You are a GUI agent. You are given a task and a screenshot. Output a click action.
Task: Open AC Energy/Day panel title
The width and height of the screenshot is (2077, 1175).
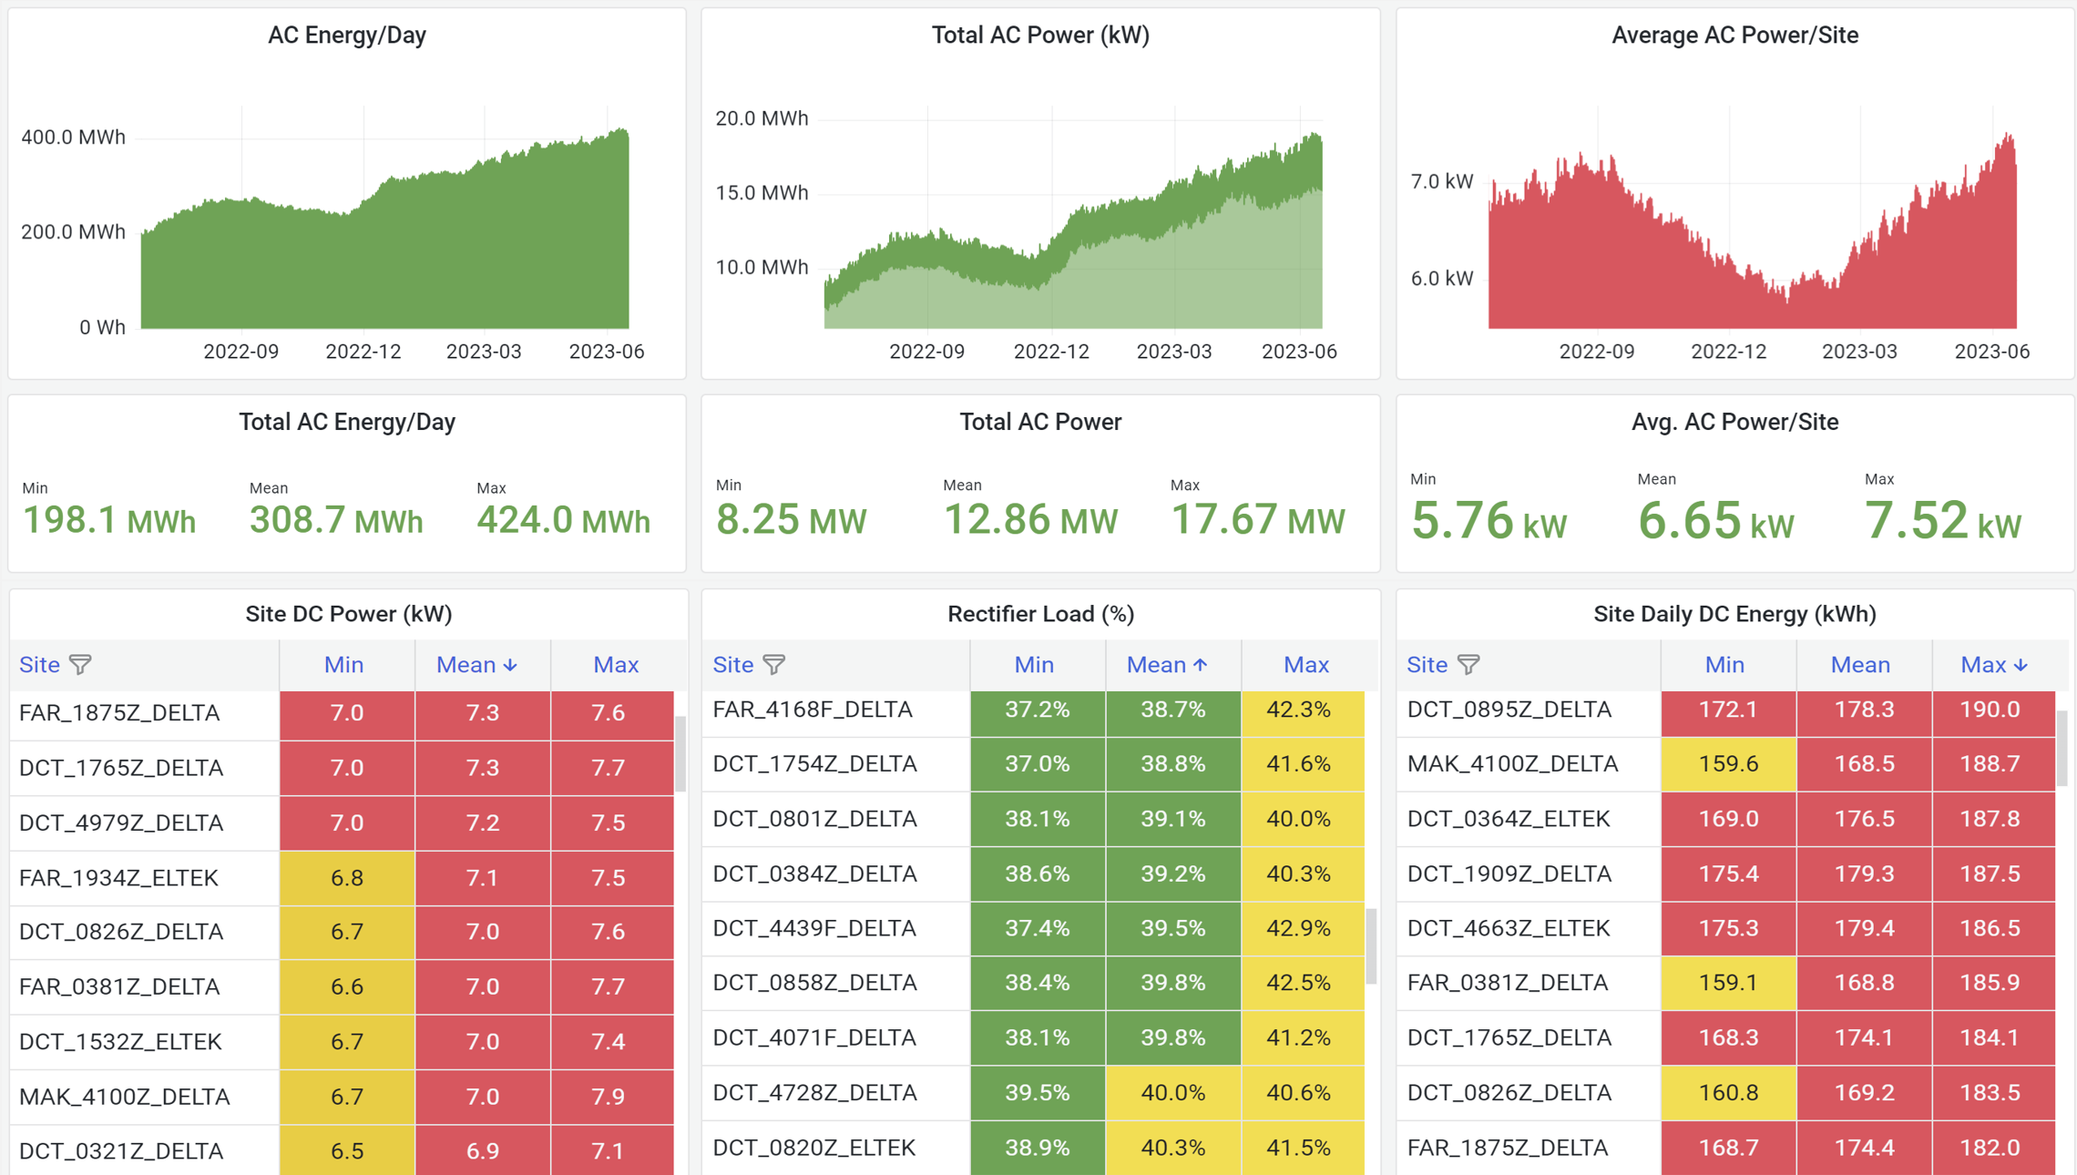(347, 35)
